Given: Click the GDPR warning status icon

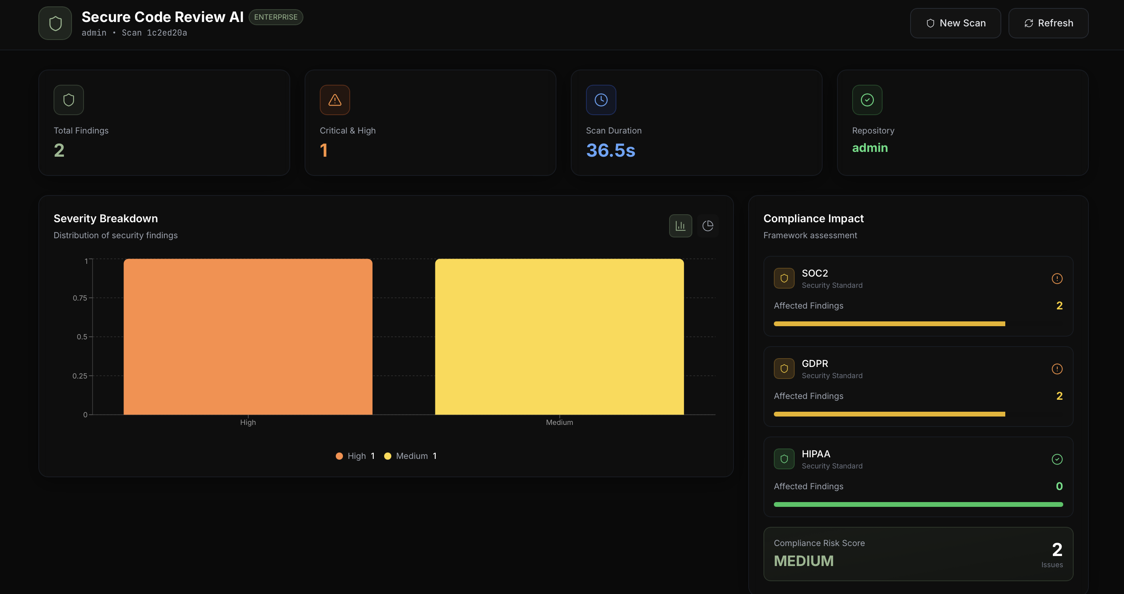Looking at the screenshot, I should (1057, 369).
